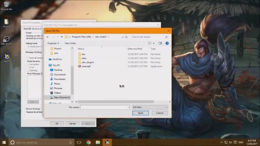Image resolution: width=260 pixels, height=146 pixels.
Task: Refresh the obs-studio folder listing
Action: [x=126, y=37]
